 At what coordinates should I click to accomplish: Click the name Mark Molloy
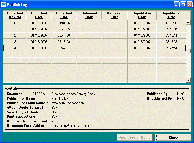pyautogui.click(x=60, y=98)
